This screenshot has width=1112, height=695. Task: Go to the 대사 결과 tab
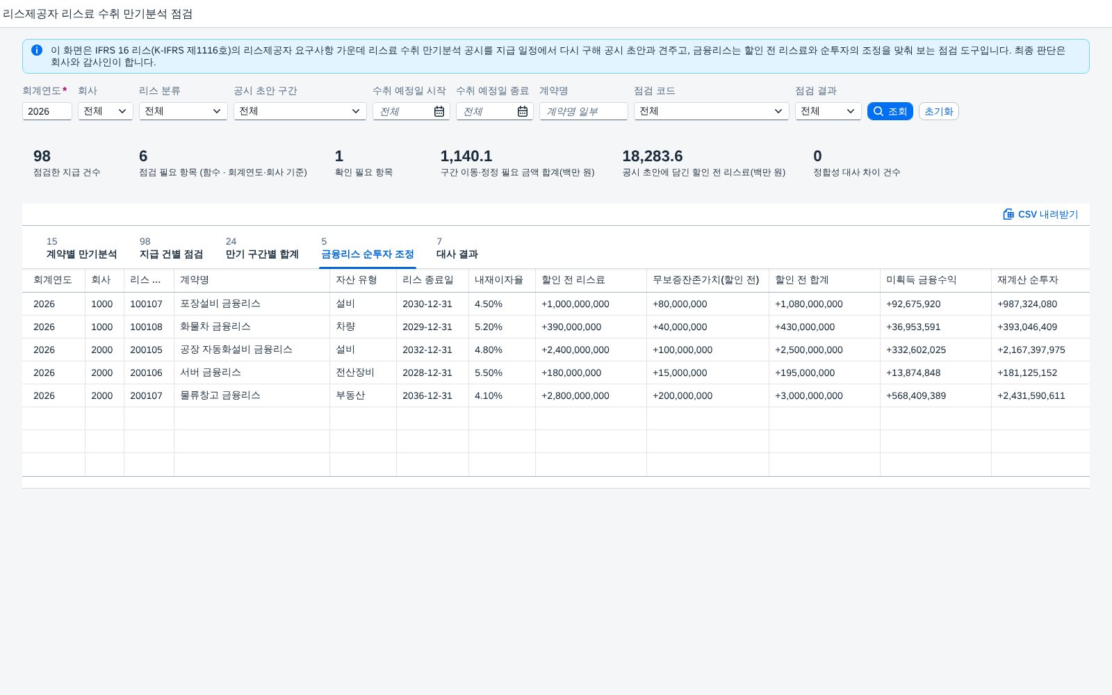(457, 248)
